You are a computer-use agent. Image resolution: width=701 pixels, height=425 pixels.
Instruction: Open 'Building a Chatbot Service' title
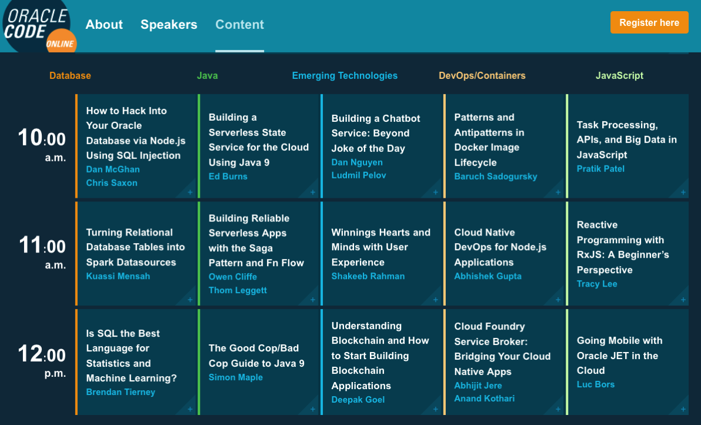coord(376,133)
